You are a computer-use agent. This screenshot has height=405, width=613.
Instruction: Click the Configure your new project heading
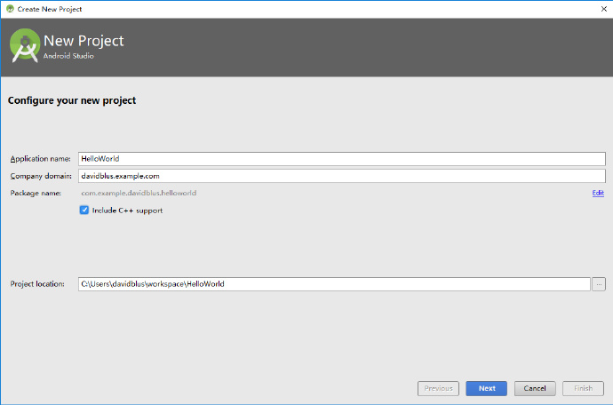click(x=72, y=100)
